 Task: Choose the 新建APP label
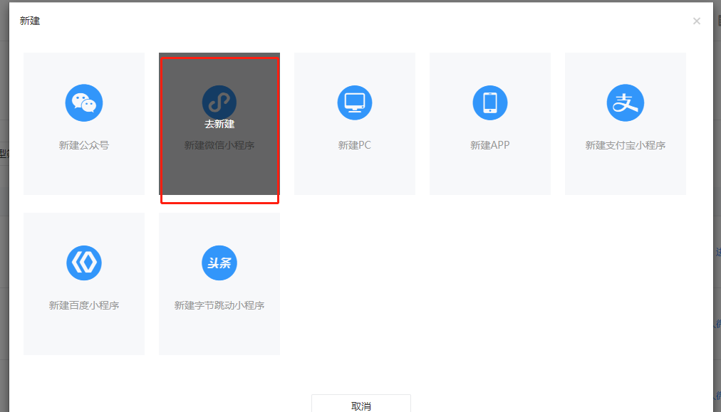coord(489,145)
